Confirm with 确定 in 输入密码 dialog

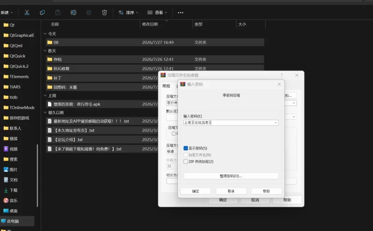[x=195, y=191]
